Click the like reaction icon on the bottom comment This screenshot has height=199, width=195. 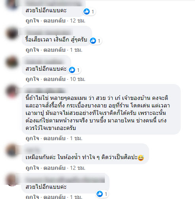[100, 194]
